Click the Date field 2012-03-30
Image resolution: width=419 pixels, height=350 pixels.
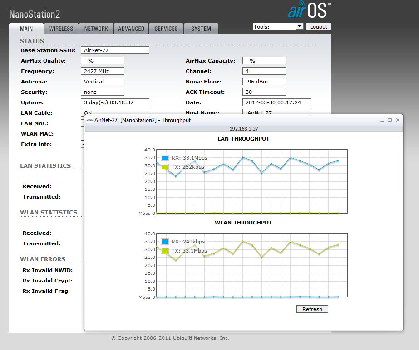[x=276, y=102]
